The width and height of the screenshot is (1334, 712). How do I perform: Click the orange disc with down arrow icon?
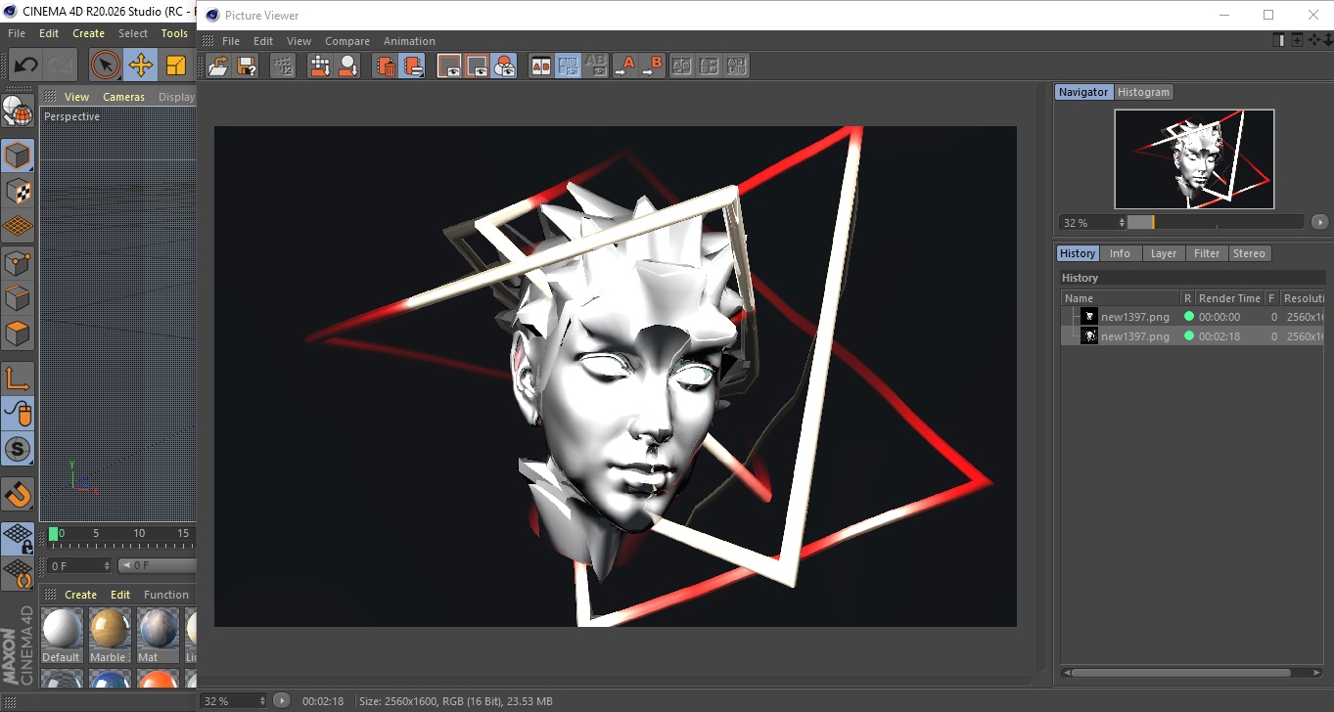[x=347, y=66]
